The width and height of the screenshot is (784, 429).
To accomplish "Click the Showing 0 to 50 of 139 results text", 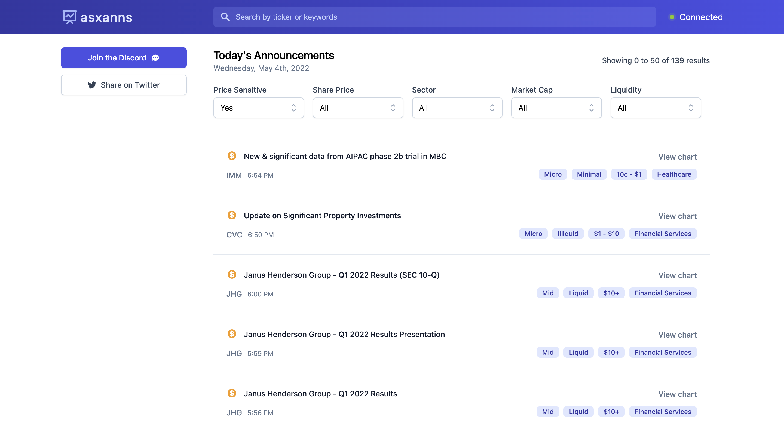I will click(656, 60).
